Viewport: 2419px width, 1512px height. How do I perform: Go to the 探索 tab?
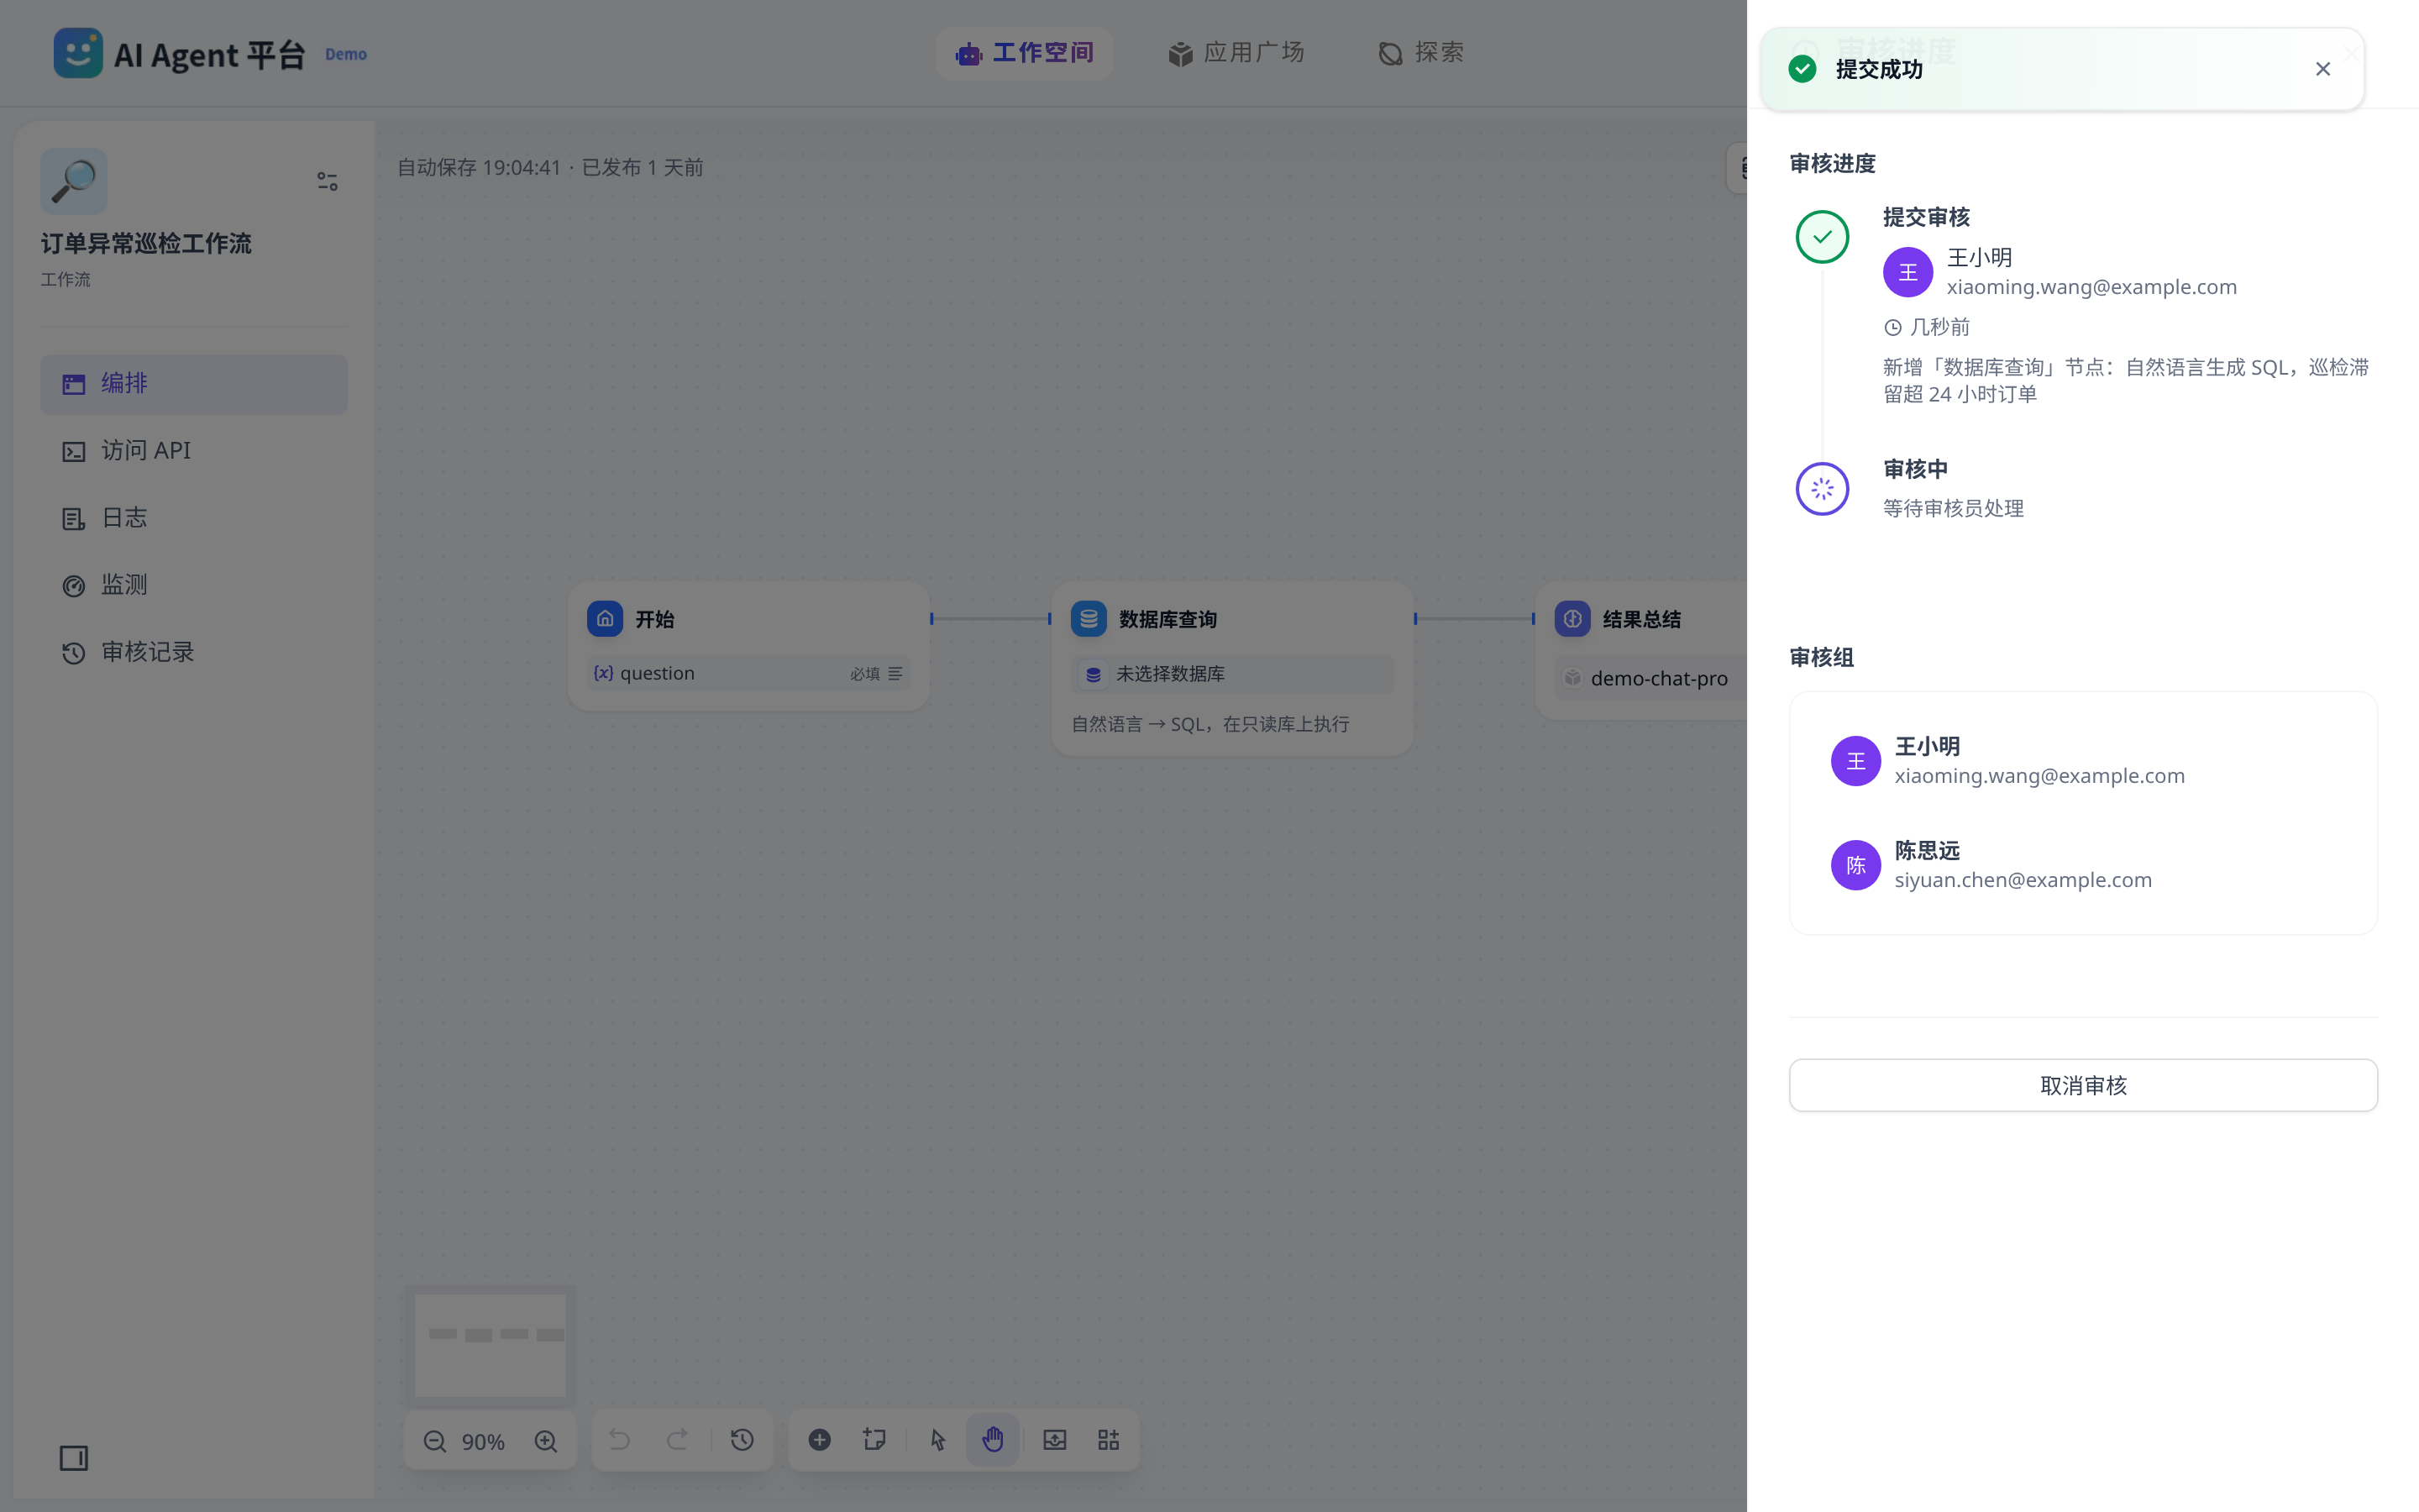point(1420,53)
